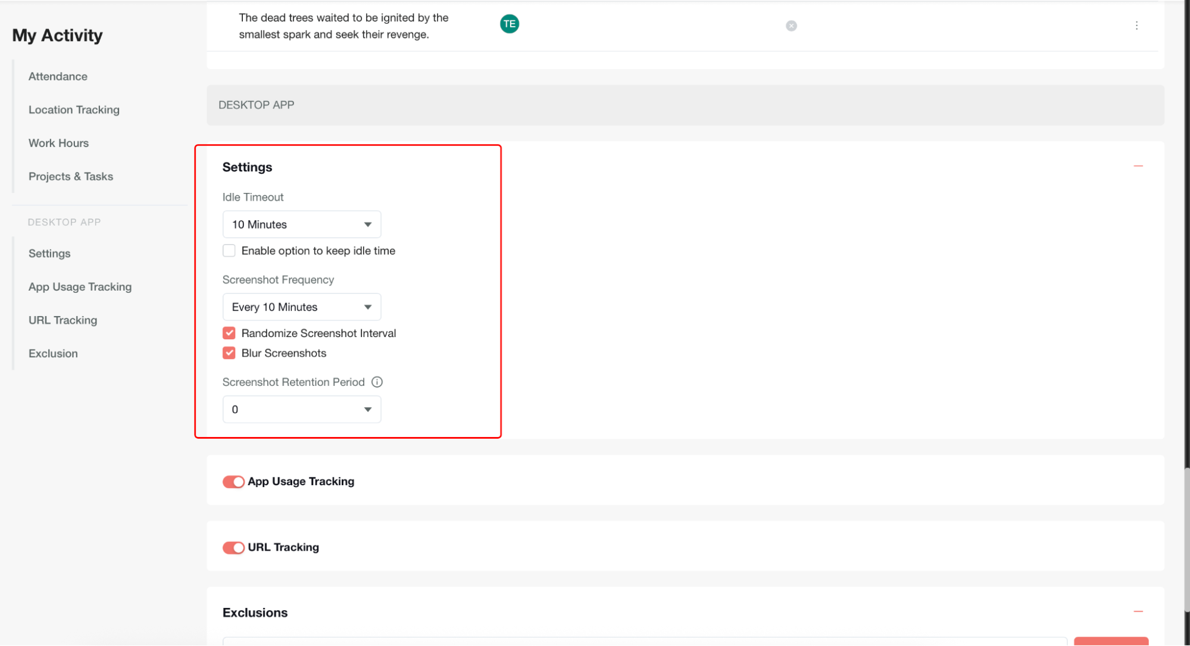Image resolution: width=1190 pixels, height=646 pixels.
Task: Open the Idle Timeout dropdown
Action: [x=301, y=224]
